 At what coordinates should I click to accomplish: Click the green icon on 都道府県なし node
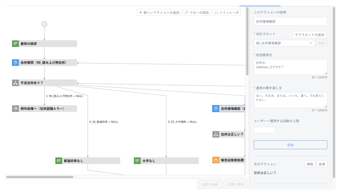59,161
